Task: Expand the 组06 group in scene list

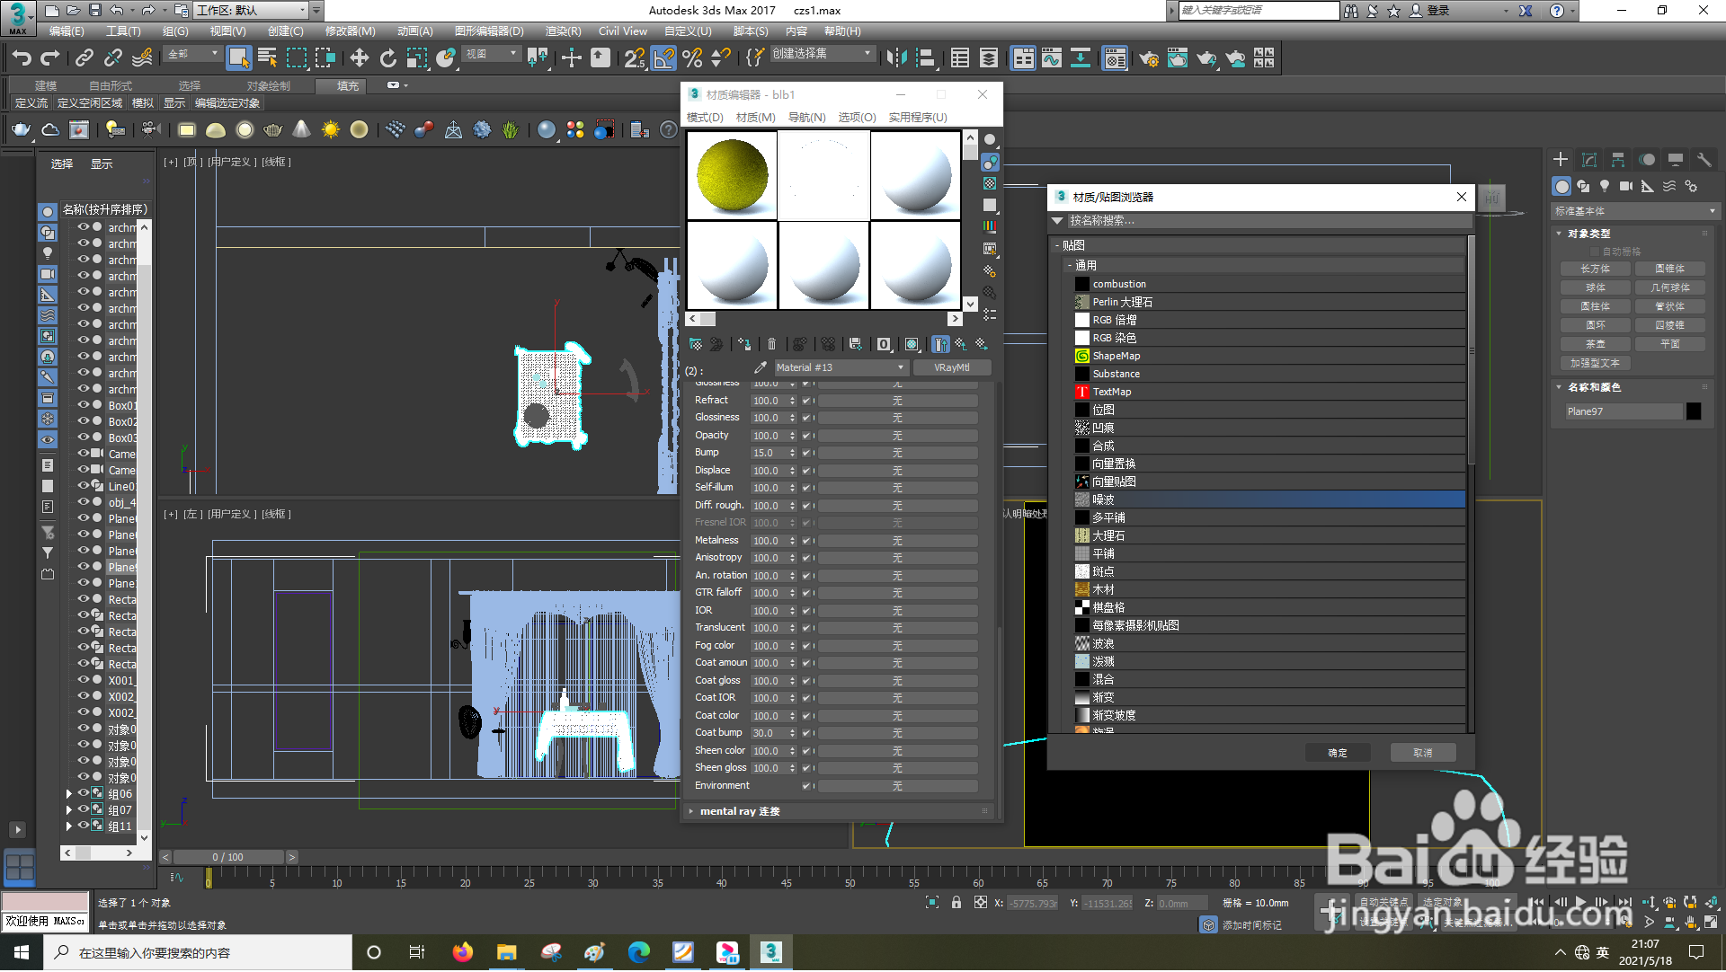Action: [69, 794]
